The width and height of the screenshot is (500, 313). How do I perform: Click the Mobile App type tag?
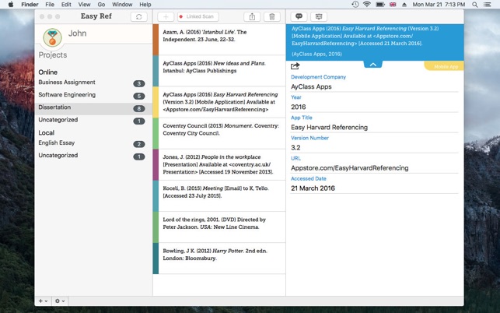click(445, 67)
